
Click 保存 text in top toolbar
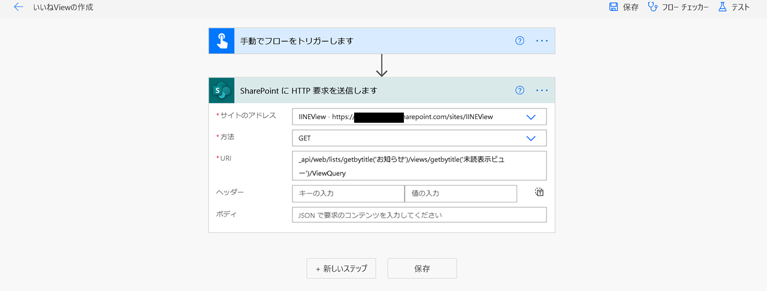click(630, 7)
